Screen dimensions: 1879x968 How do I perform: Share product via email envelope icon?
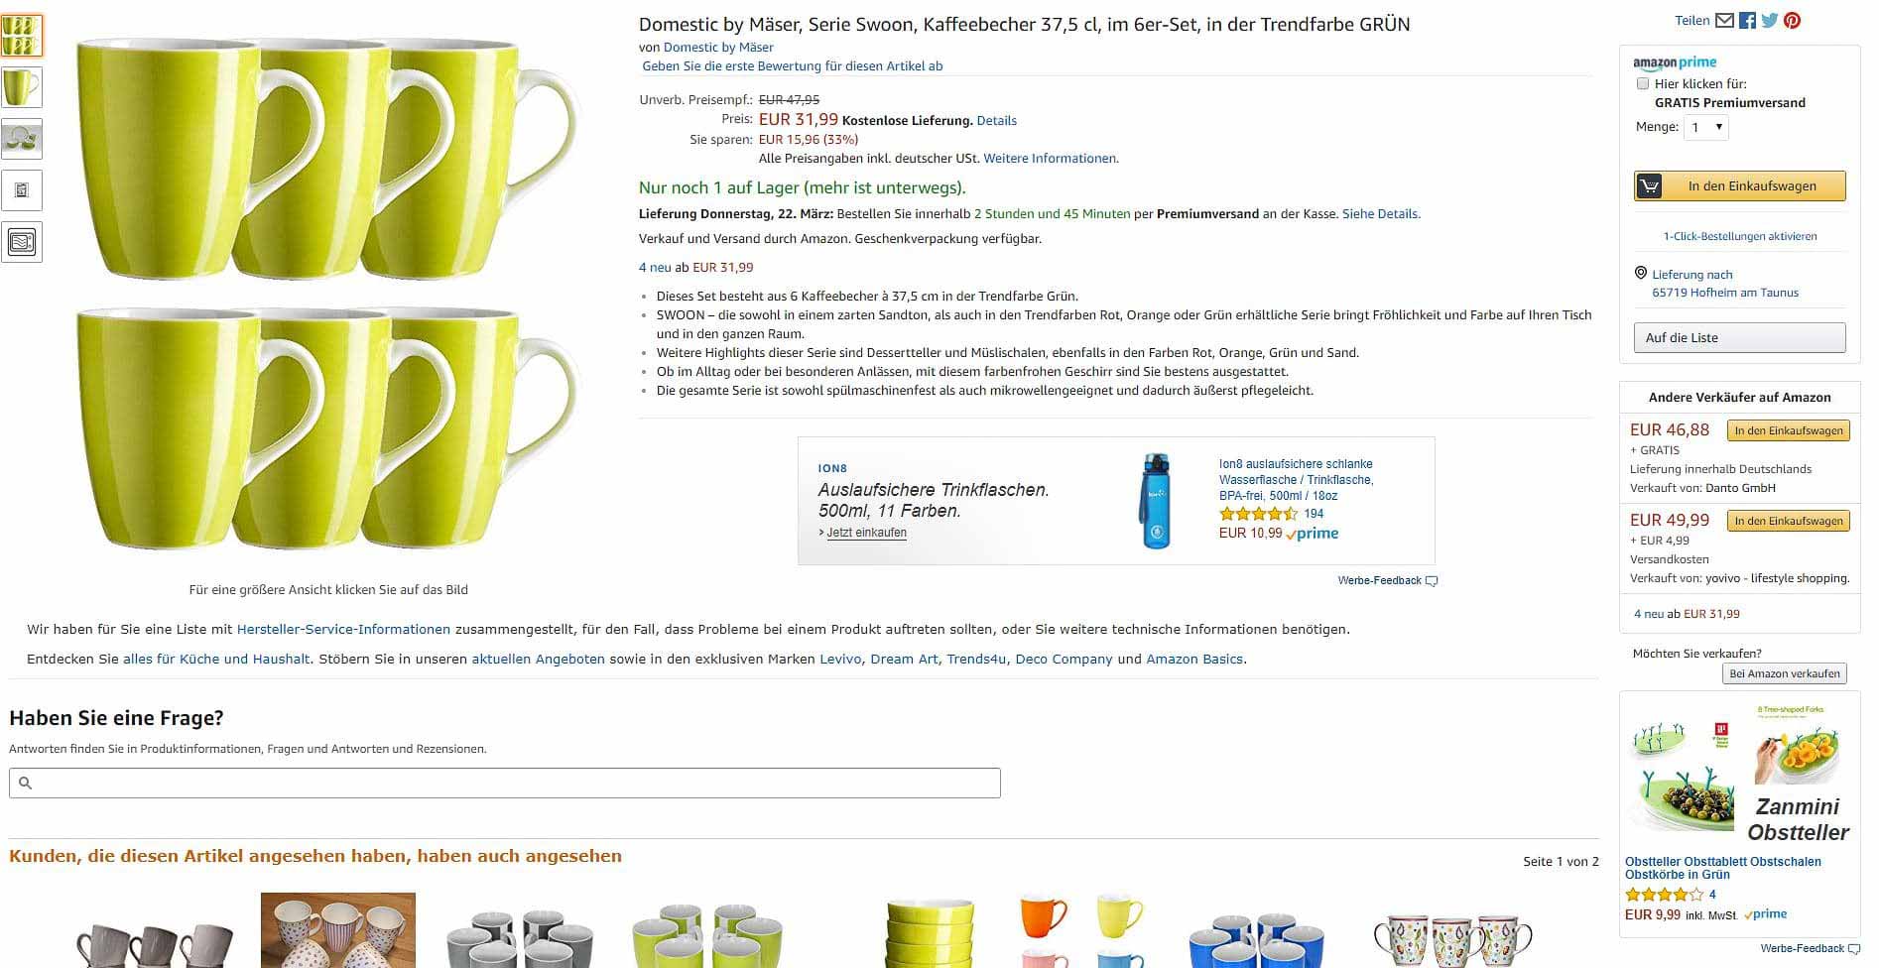pos(1724,21)
